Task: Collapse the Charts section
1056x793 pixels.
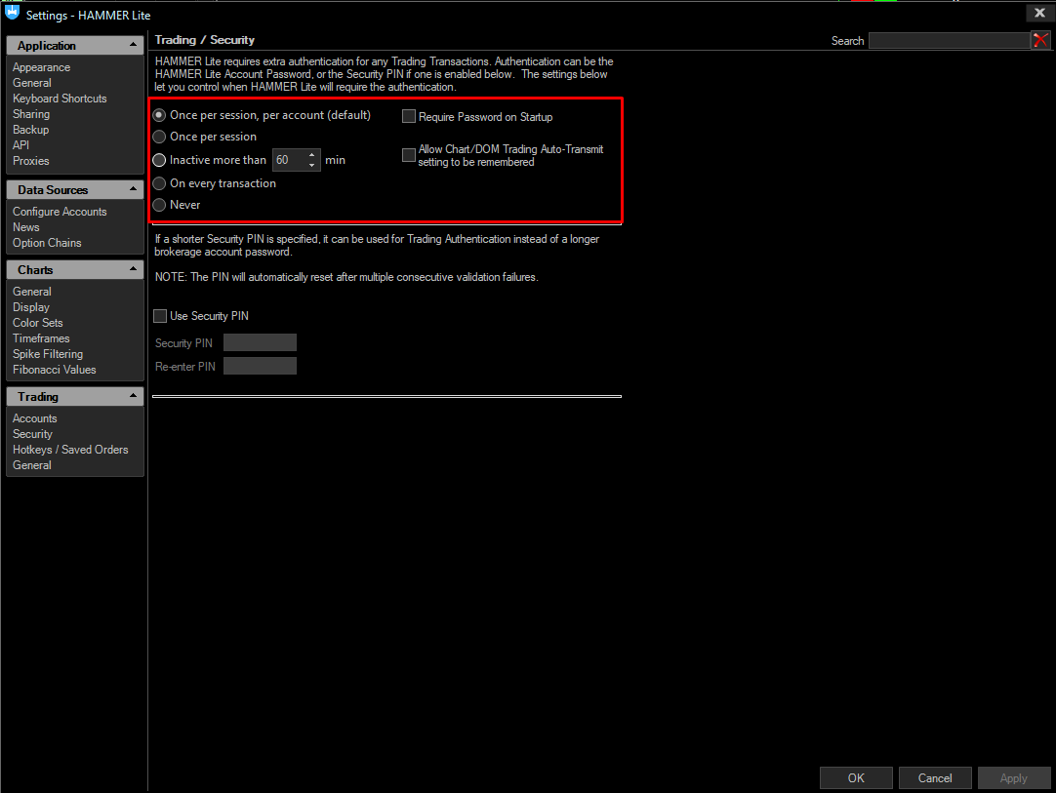Action: coord(133,269)
